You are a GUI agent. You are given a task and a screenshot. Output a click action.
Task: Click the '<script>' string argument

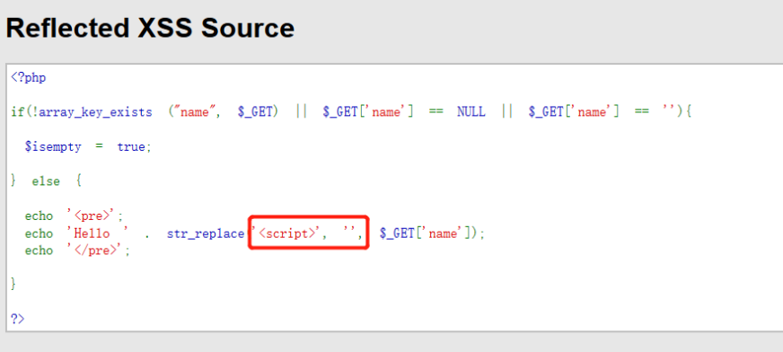pos(287,233)
